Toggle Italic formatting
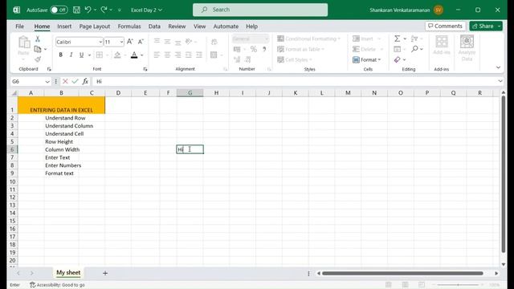The width and height of the screenshot is (514, 289). click(x=71, y=55)
